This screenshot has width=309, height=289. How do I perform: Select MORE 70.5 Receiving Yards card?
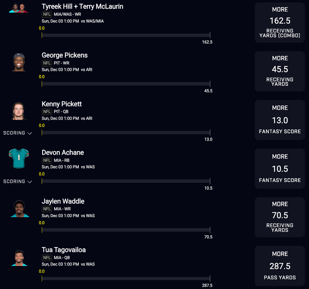[x=280, y=217]
